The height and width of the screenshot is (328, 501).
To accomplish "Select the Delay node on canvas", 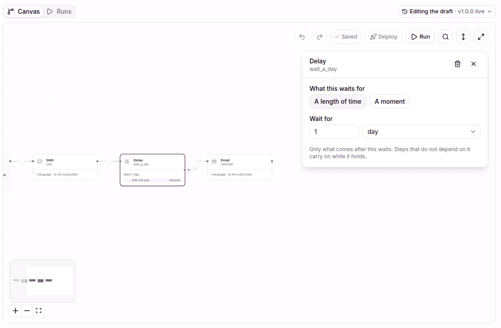I will coord(153,170).
